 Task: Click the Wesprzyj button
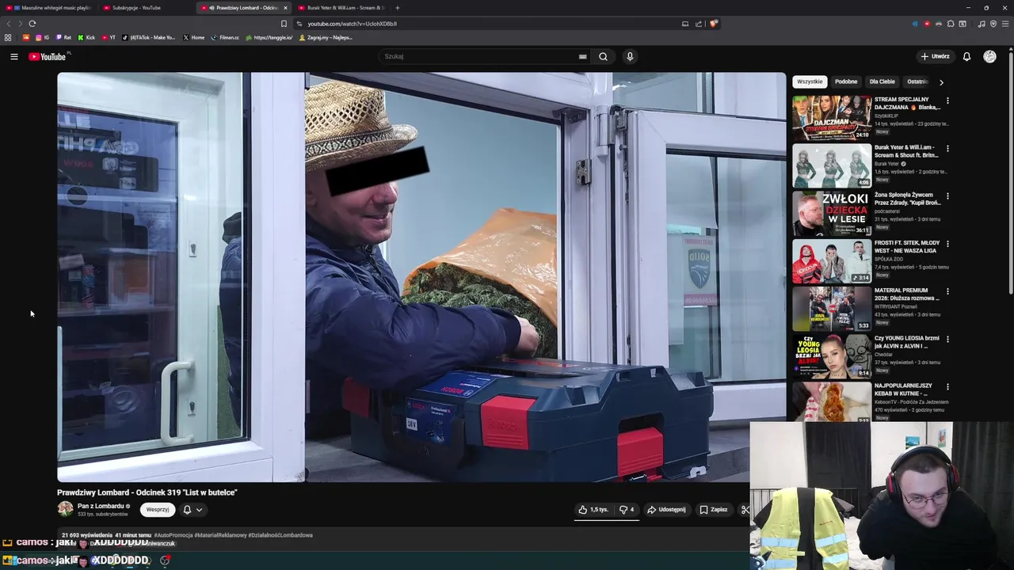158,510
